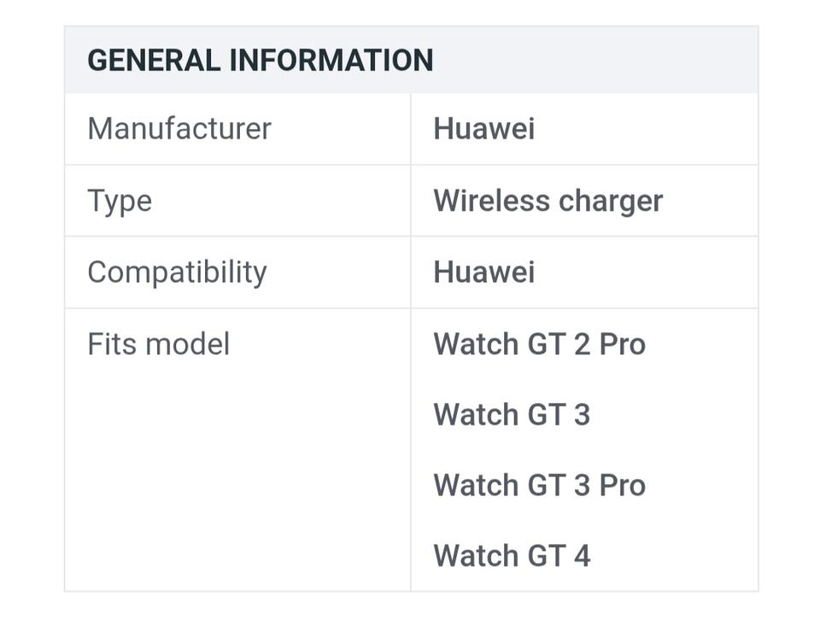Click the GENERAL INFORMATION table heading
The width and height of the screenshot is (820, 620).
261,61
